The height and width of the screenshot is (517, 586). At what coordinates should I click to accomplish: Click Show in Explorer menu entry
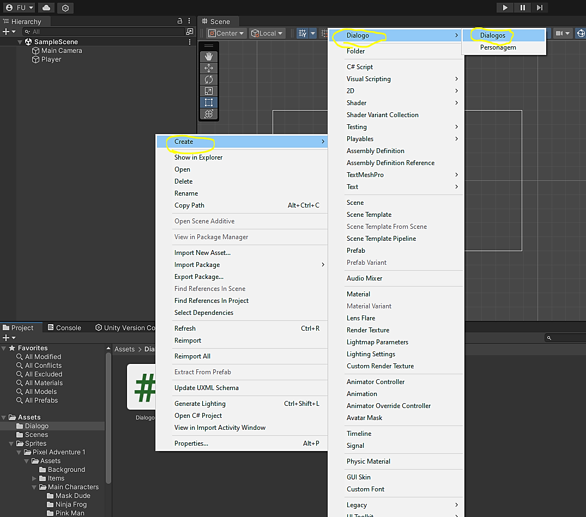[x=198, y=157]
